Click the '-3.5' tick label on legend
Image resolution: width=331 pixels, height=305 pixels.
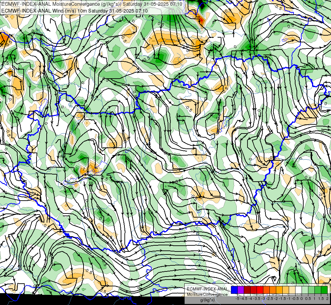point(257,299)
